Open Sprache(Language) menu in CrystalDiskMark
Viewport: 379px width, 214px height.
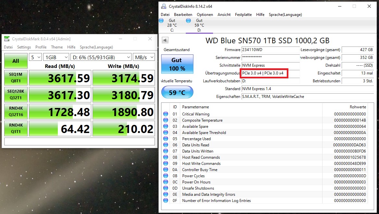(96, 47)
